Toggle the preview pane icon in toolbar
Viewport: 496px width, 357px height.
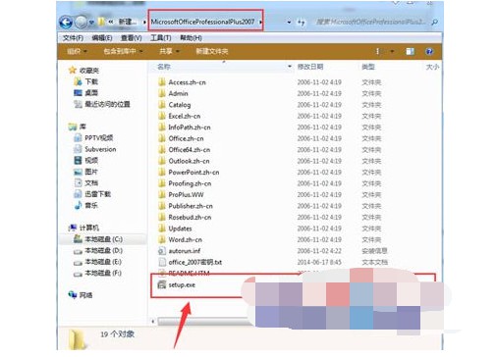coord(411,51)
